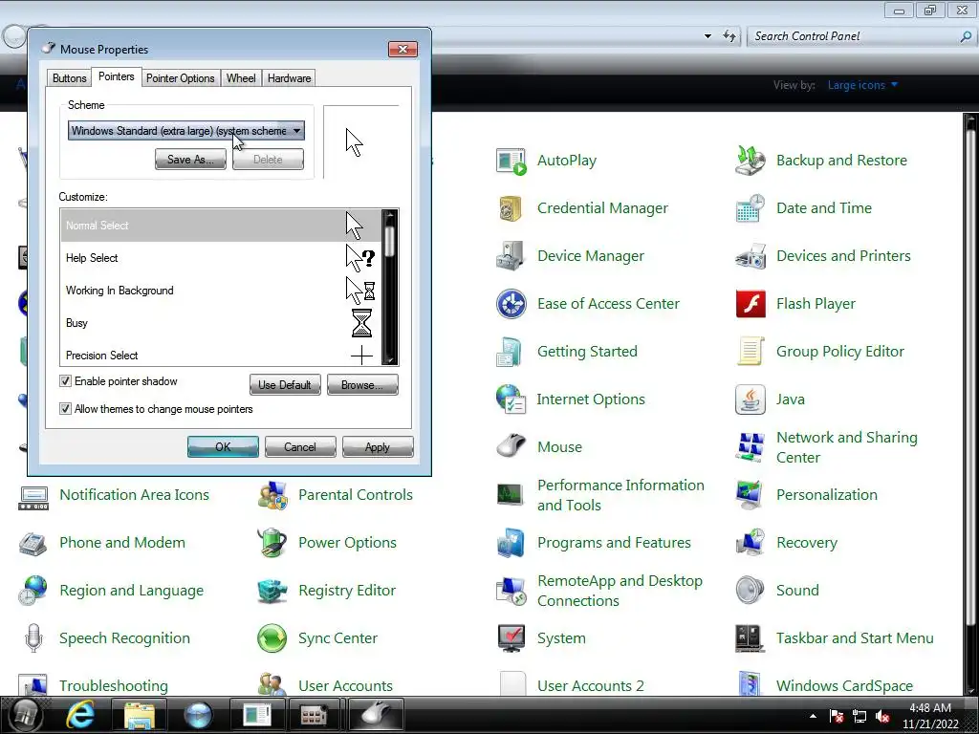Switch to the Buttons tab

click(x=69, y=78)
